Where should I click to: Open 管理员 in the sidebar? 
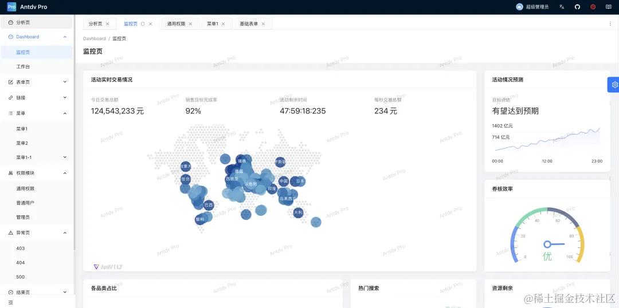[37, 218]
